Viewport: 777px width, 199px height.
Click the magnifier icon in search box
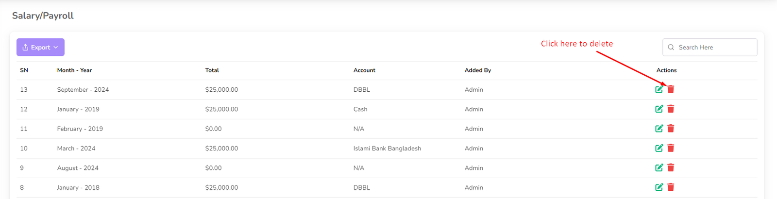(x=671, y=47)
